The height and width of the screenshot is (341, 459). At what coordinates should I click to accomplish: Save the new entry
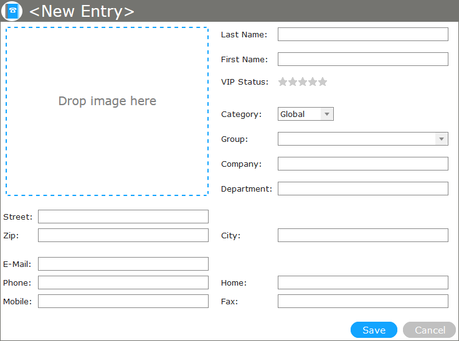coord(374,330)
